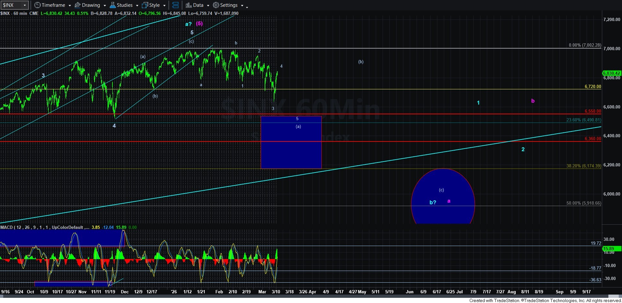Click the green 15.89 MACD value tag
This screenshot has height=303, width=622.
coord(611,249)
